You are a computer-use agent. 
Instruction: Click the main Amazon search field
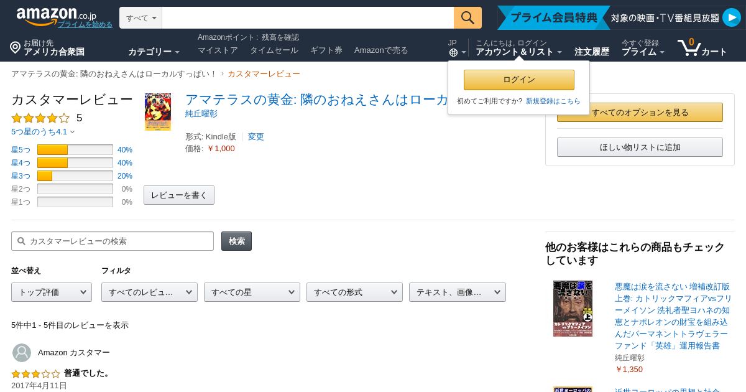[x=308, y=17]
